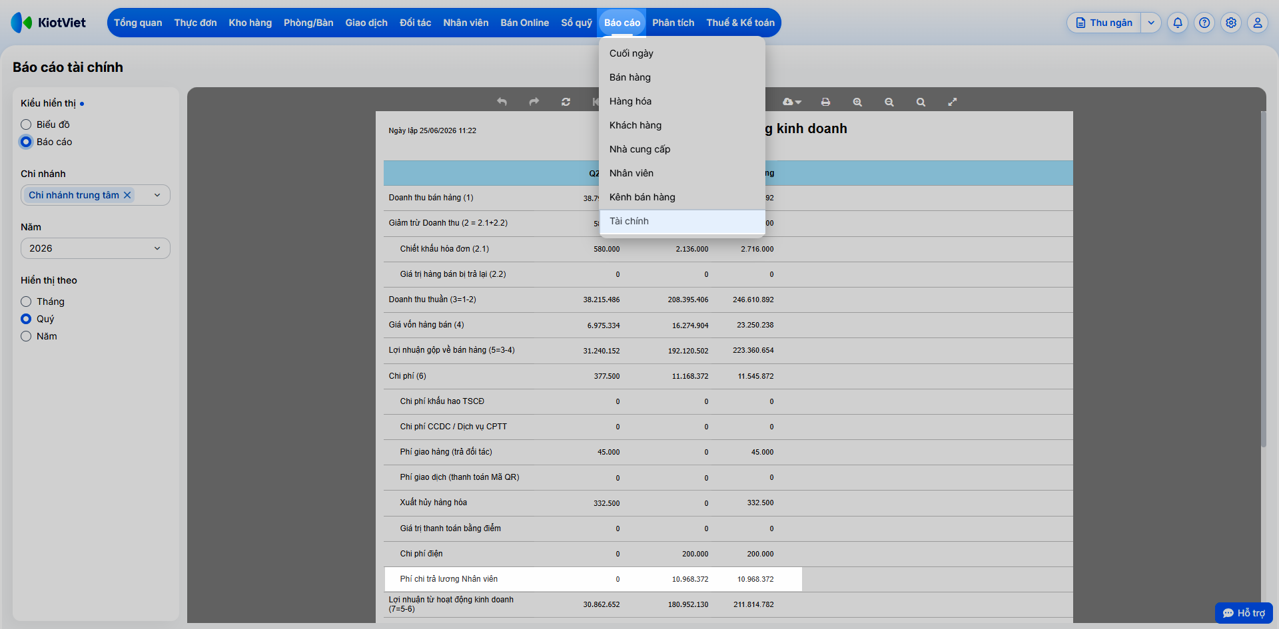Open Thực đơn tab
Screen dimensions: 1279x629
(x=195, y=23)
